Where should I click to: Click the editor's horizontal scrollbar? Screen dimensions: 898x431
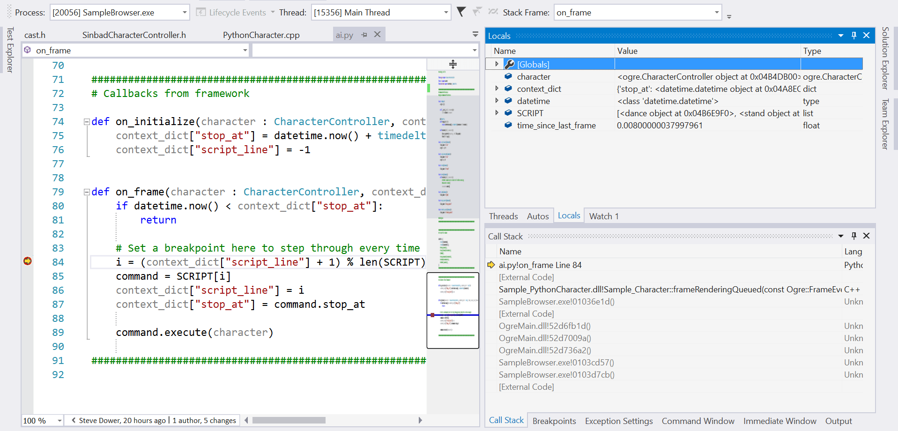(289, 420)
